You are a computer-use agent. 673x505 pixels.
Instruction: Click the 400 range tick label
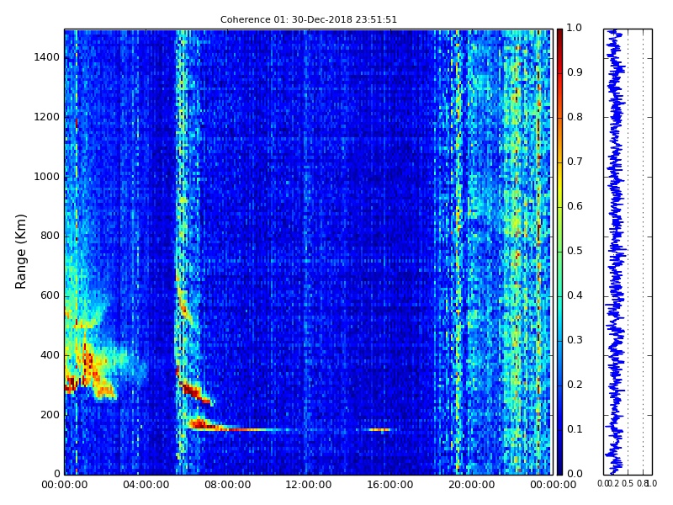pos(50,355)
